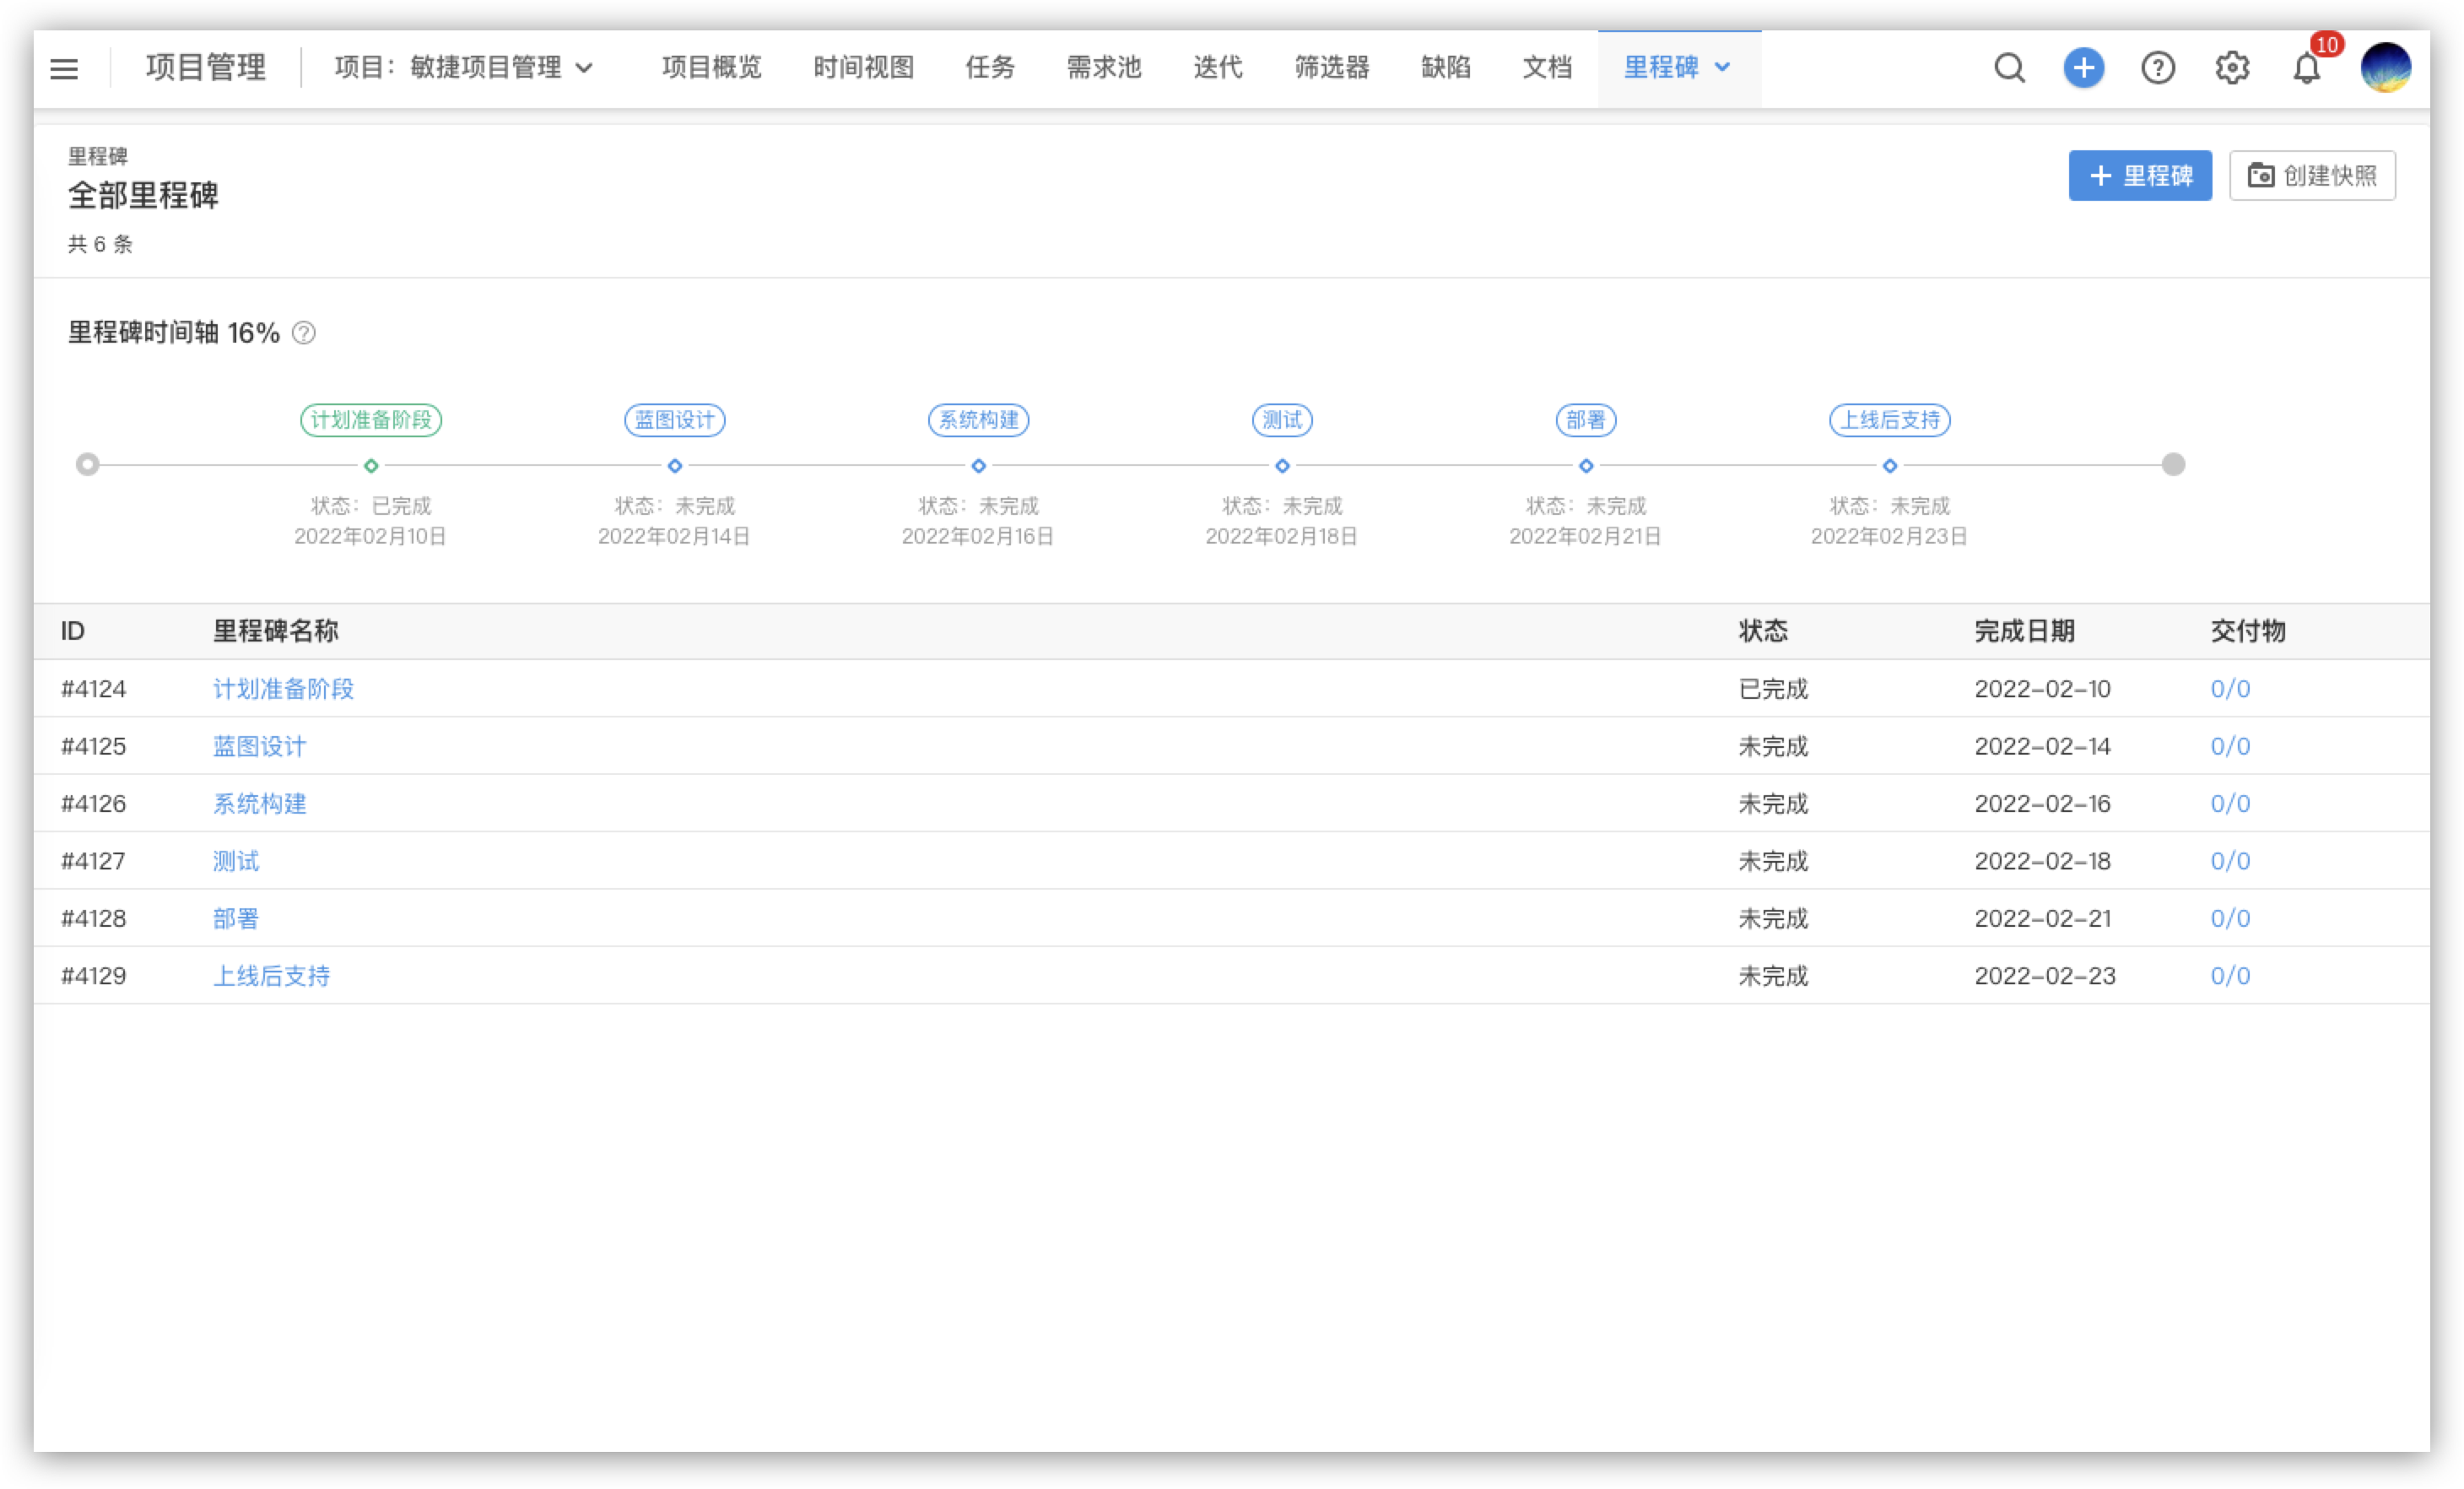Viewport: 2464px width, 1489px height.
Task: Open the settings gear icon
Action: (x=2232, y=68)
